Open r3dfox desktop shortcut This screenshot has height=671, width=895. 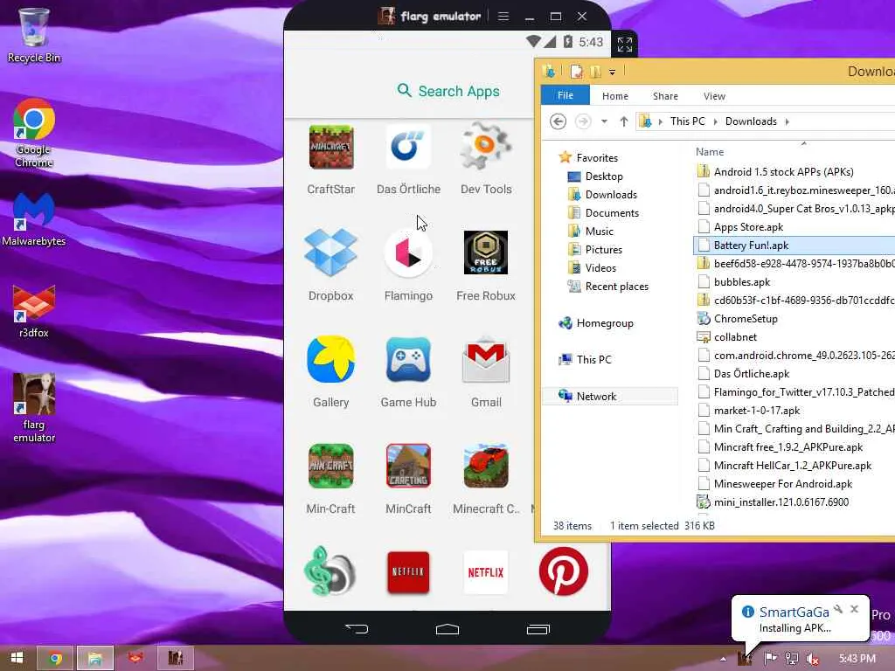(34, 312)
